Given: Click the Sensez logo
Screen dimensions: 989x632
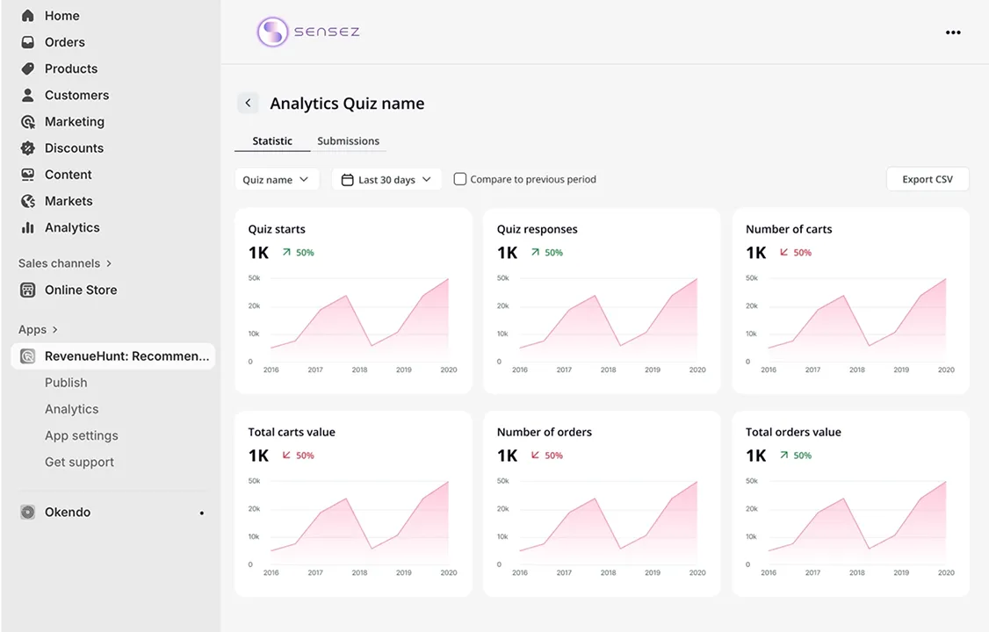Looking at the screenshot, I should pos(308,32).
